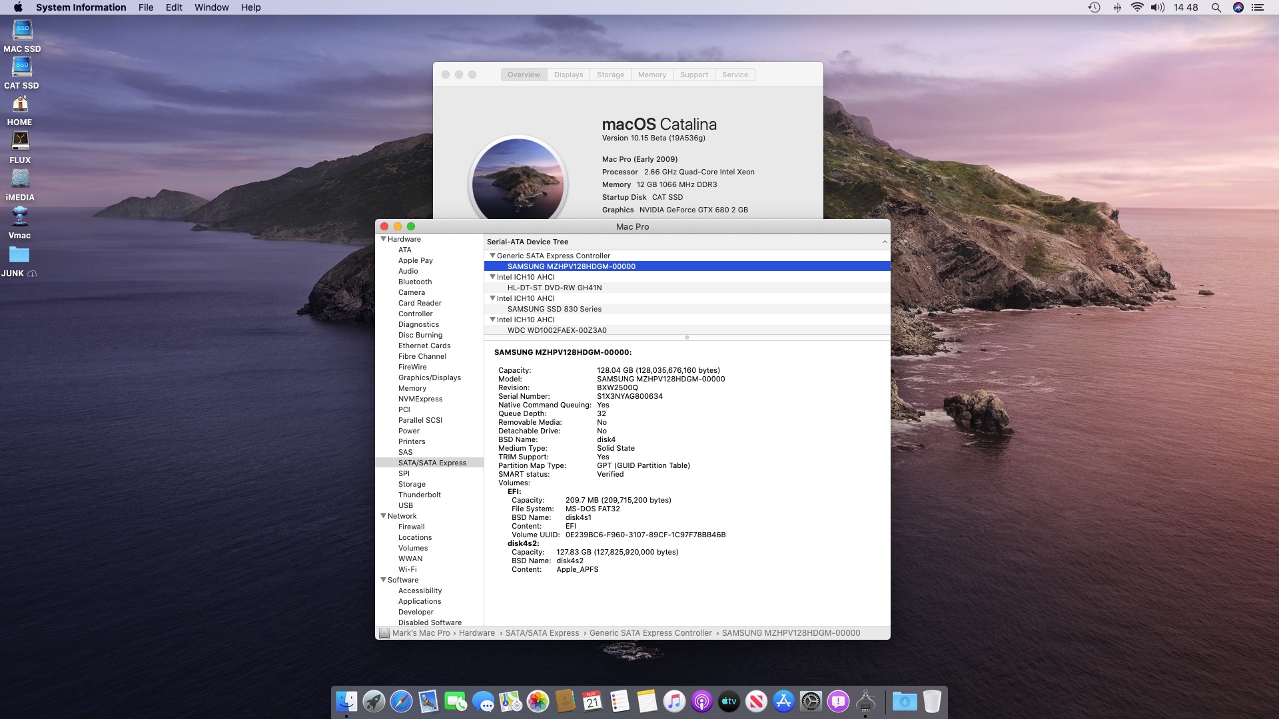This screenshot has height=719, width=1279.
Task: Select HL-DT-ST DVD-RW GH41N row
Action: (x=687, y=288)
